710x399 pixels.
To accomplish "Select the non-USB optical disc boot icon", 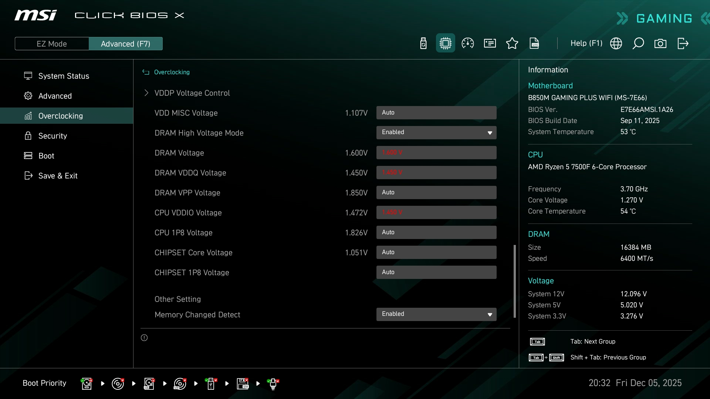I will 118,383.
